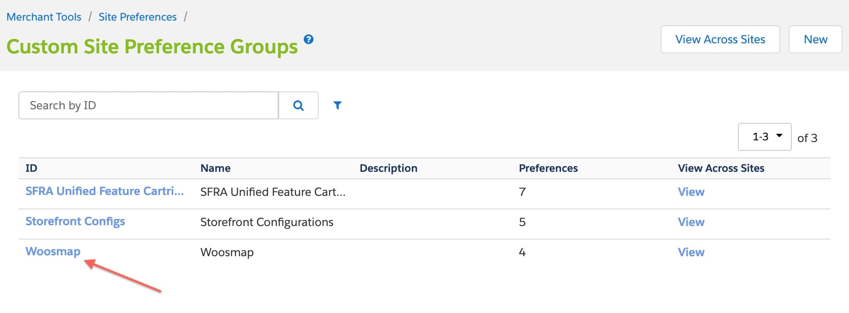Click View link for Woosmap row
Viewport: 849px width, 313px height.
click(691, 252)
